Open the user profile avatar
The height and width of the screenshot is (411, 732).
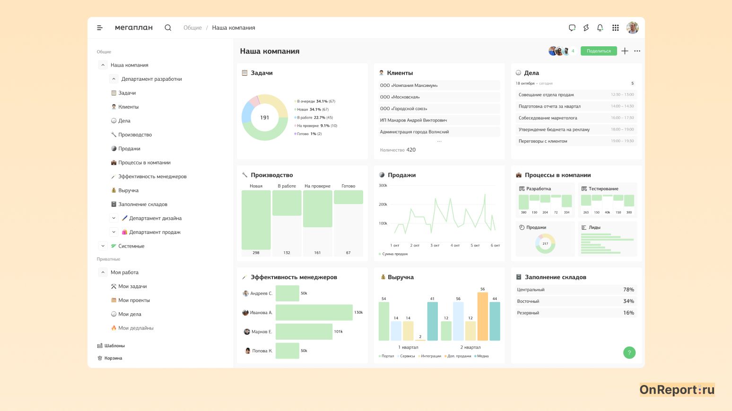point(633,28)
